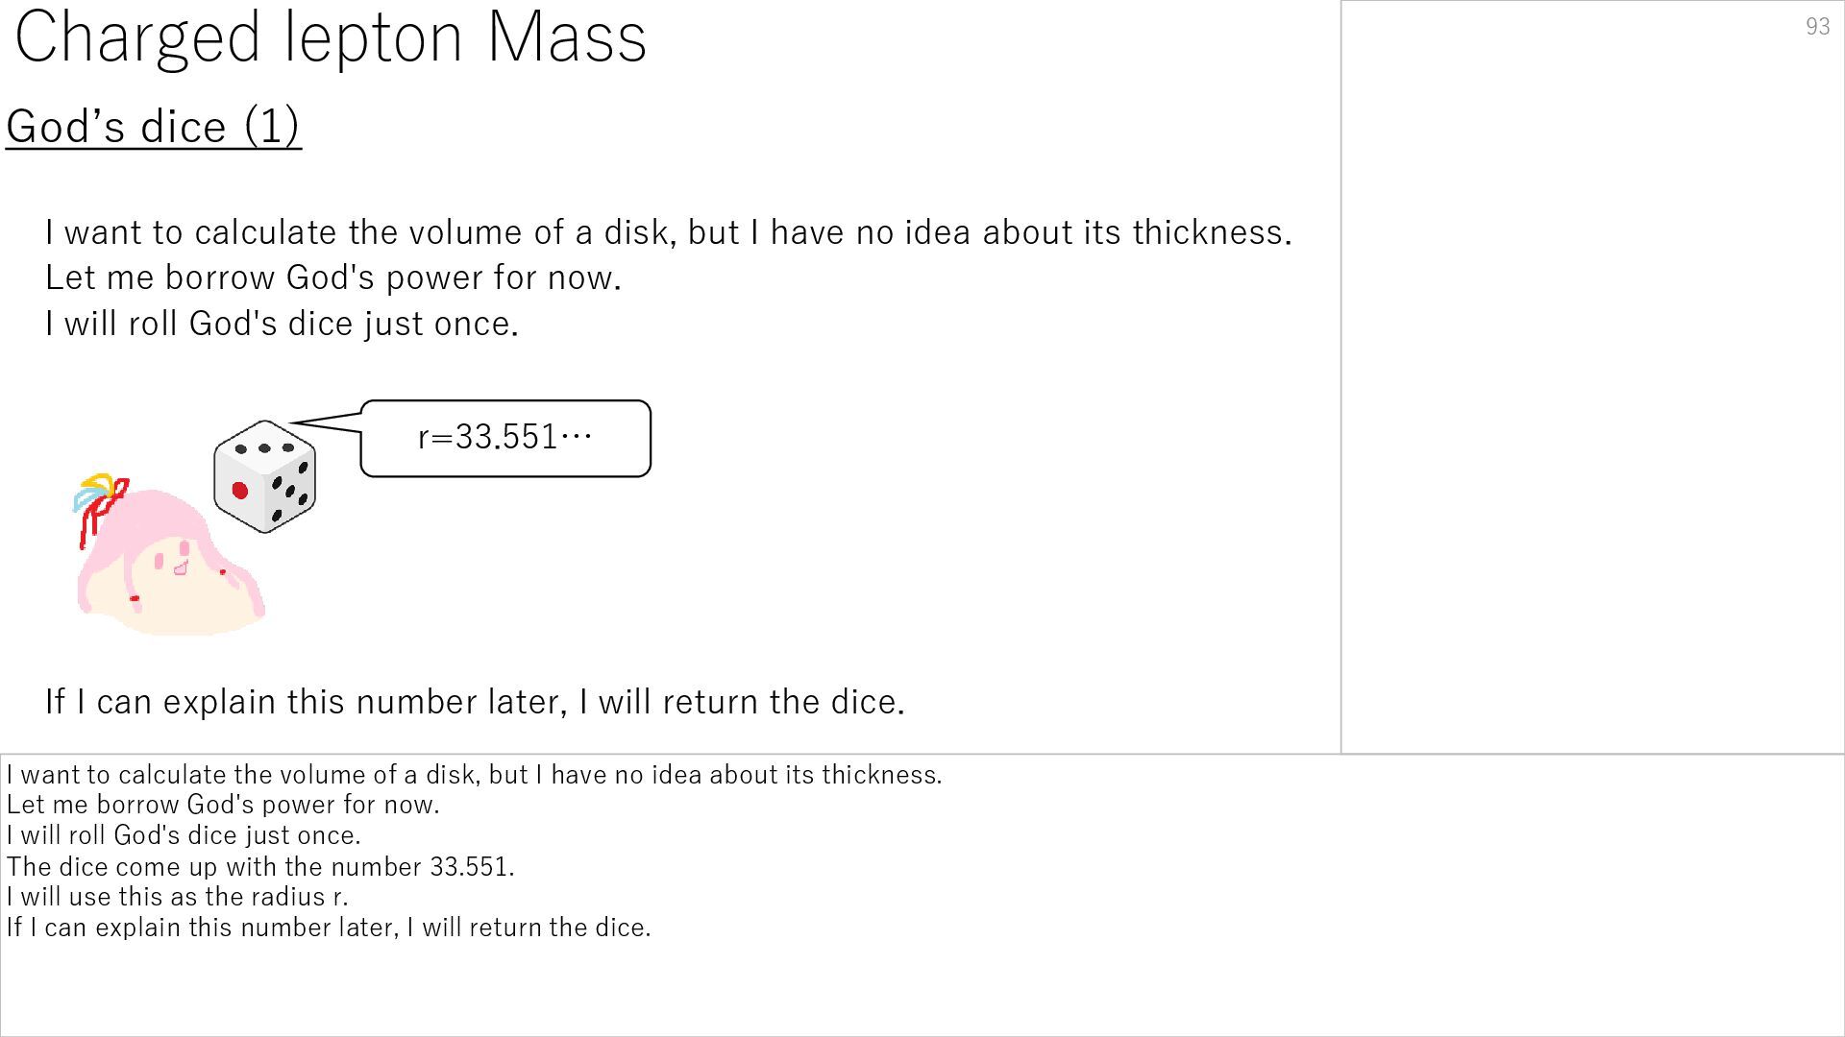Click the slide line "I will roll God's dice just once."
This screenshot has width=1845, height=1037.
pos(282,324)
